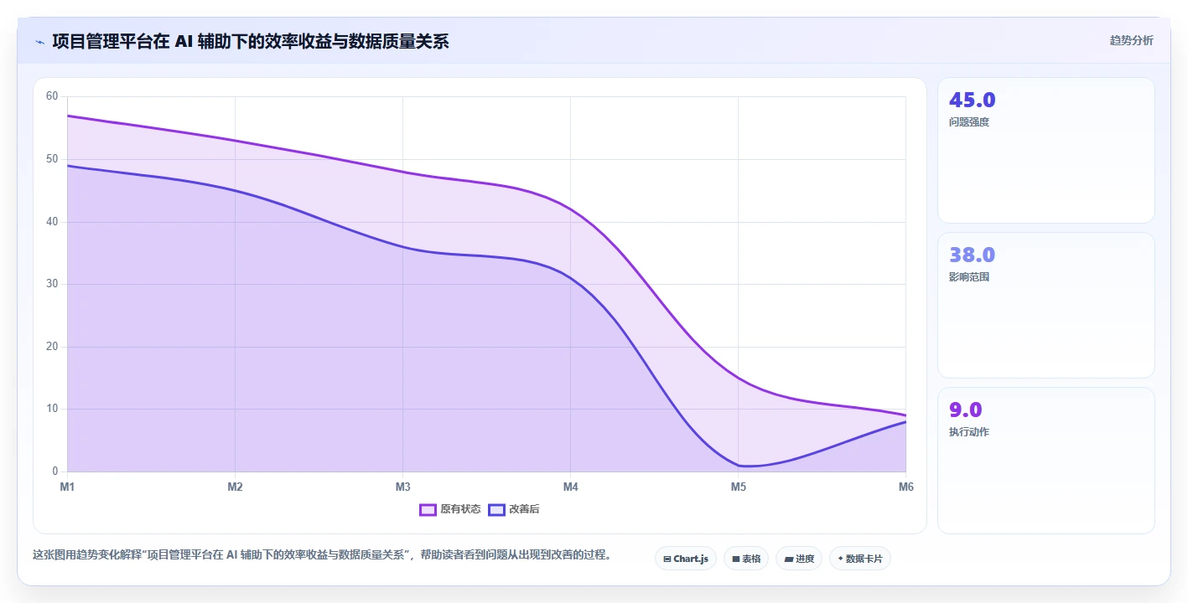Image resolution: width=1188 pixels, height=603 pixels.
Task: Click the 40 y-axis label
Action: pyautogui.click(x=52, y=222)
